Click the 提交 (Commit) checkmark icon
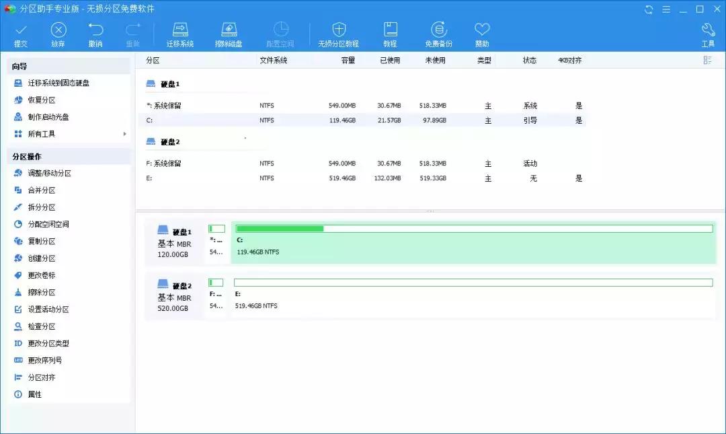 tap(21, 30)
